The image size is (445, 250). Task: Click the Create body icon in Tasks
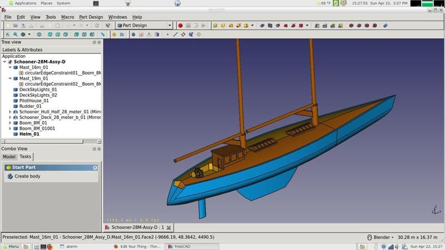(x=10, y=176)
